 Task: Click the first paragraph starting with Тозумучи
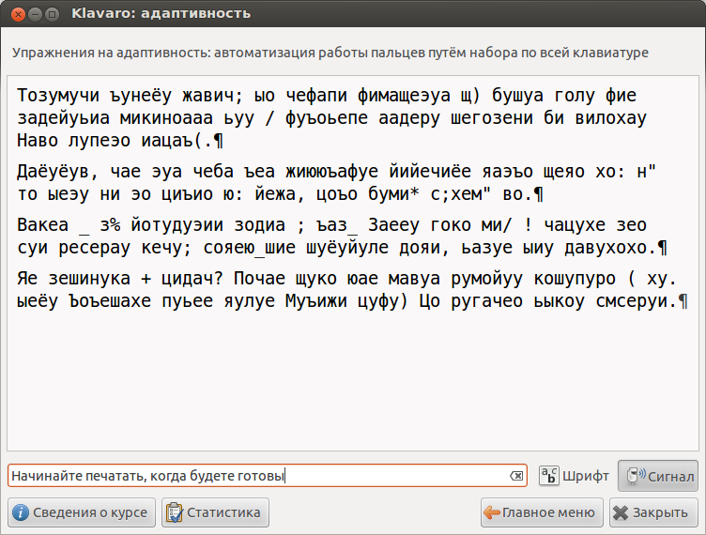click(331, 118)
